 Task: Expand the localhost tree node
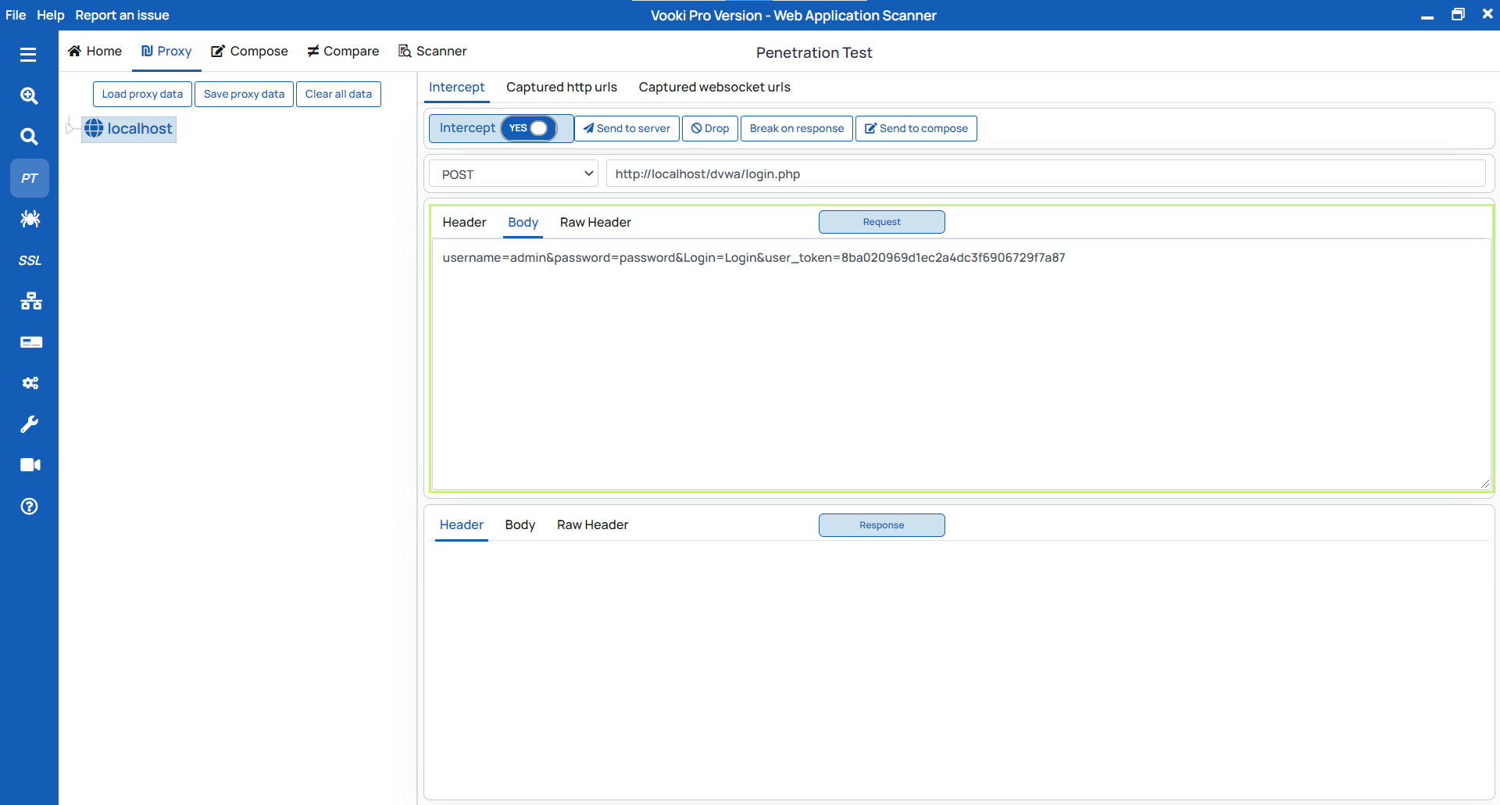click(70, 128)
